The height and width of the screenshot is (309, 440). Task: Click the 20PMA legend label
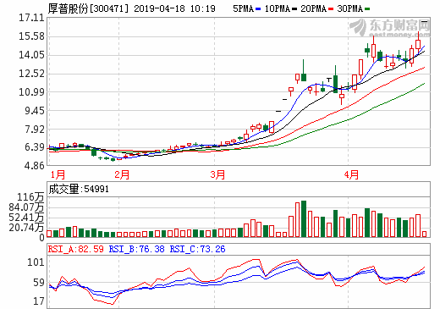point(314,8)
